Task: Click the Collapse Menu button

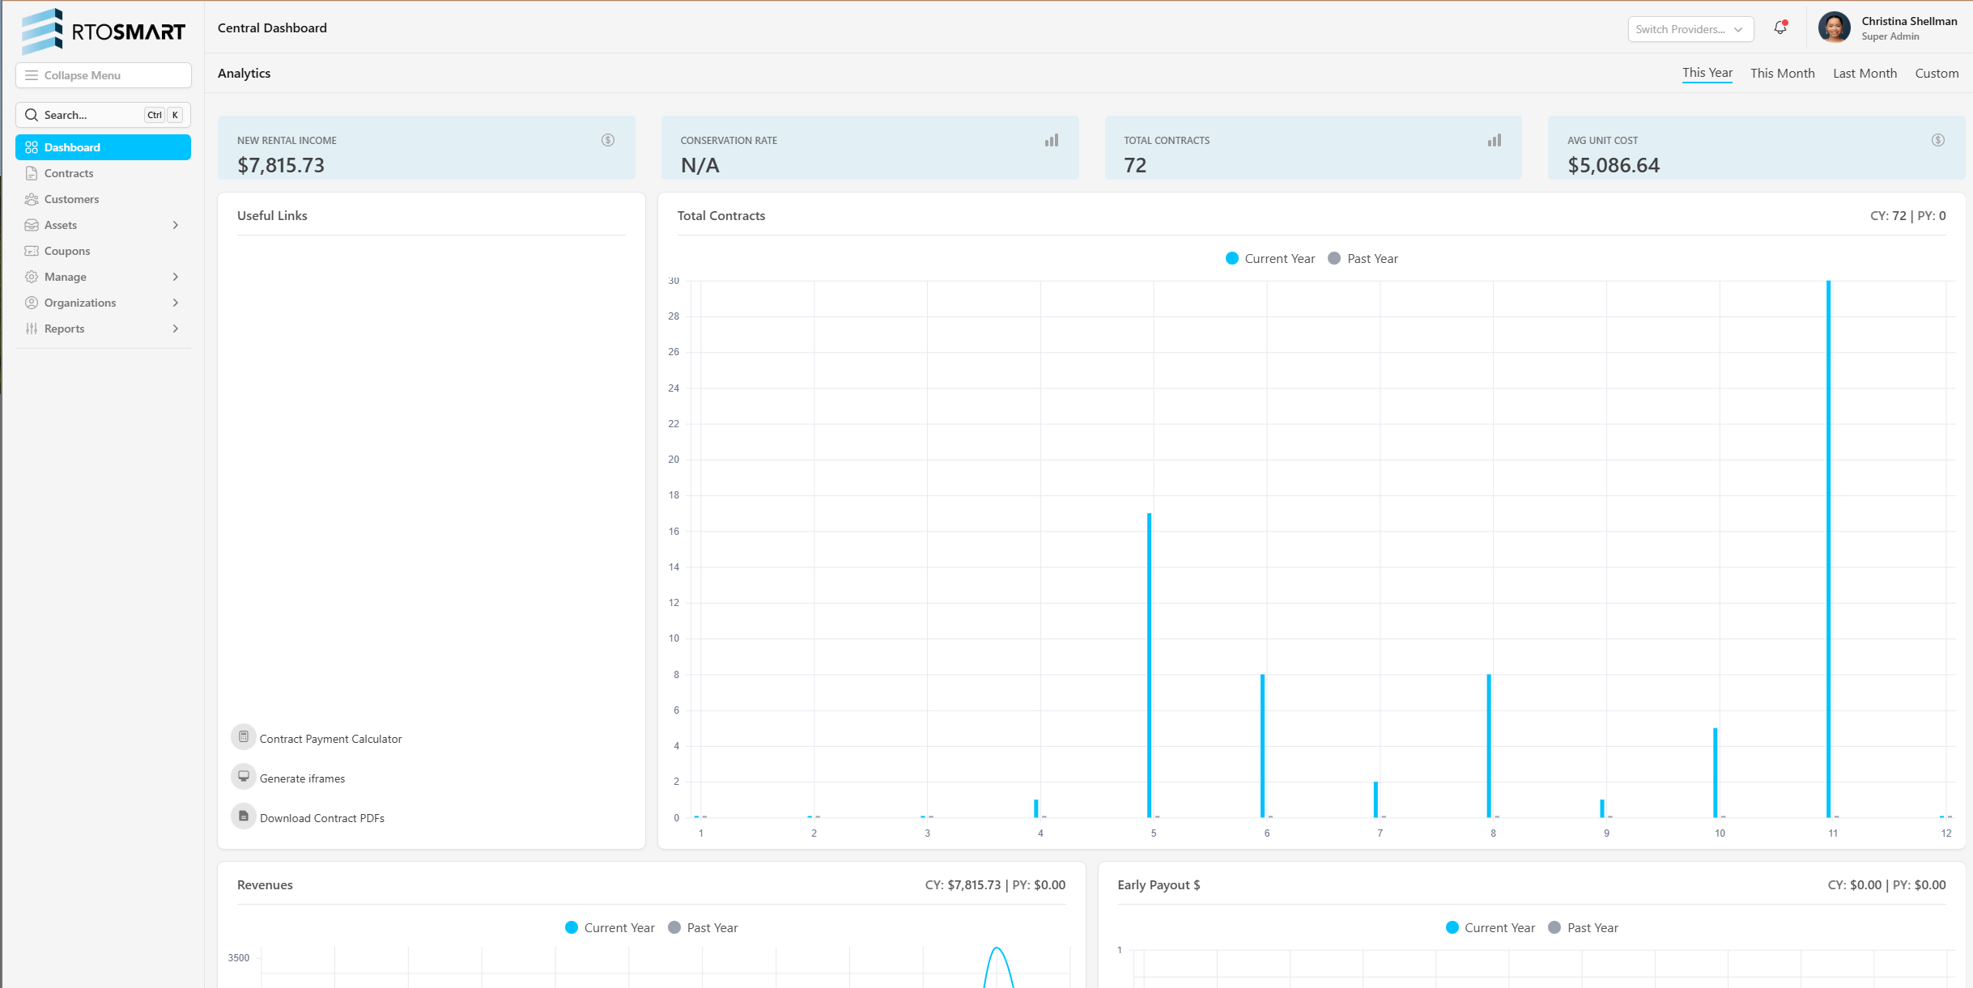Action: point(104,75)
